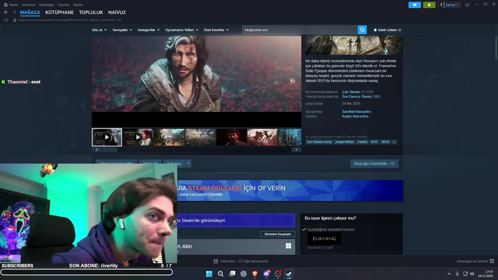Screen dimensions: 498x280
Task: Open the Yok Say dropdown arrow
Action: [x=189, y=164]
